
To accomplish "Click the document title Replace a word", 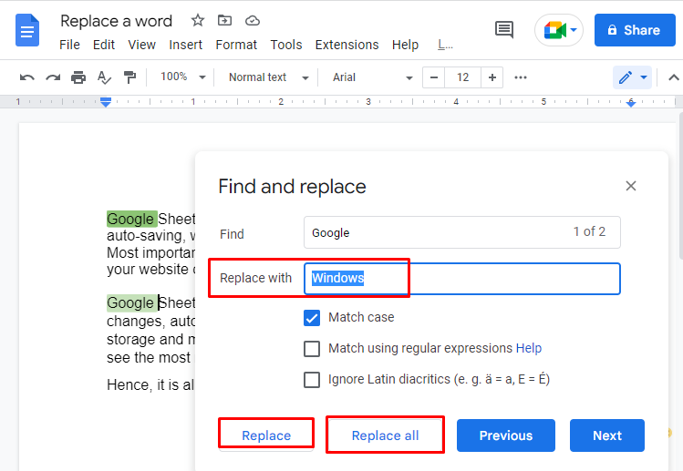I will click(117, 21).
